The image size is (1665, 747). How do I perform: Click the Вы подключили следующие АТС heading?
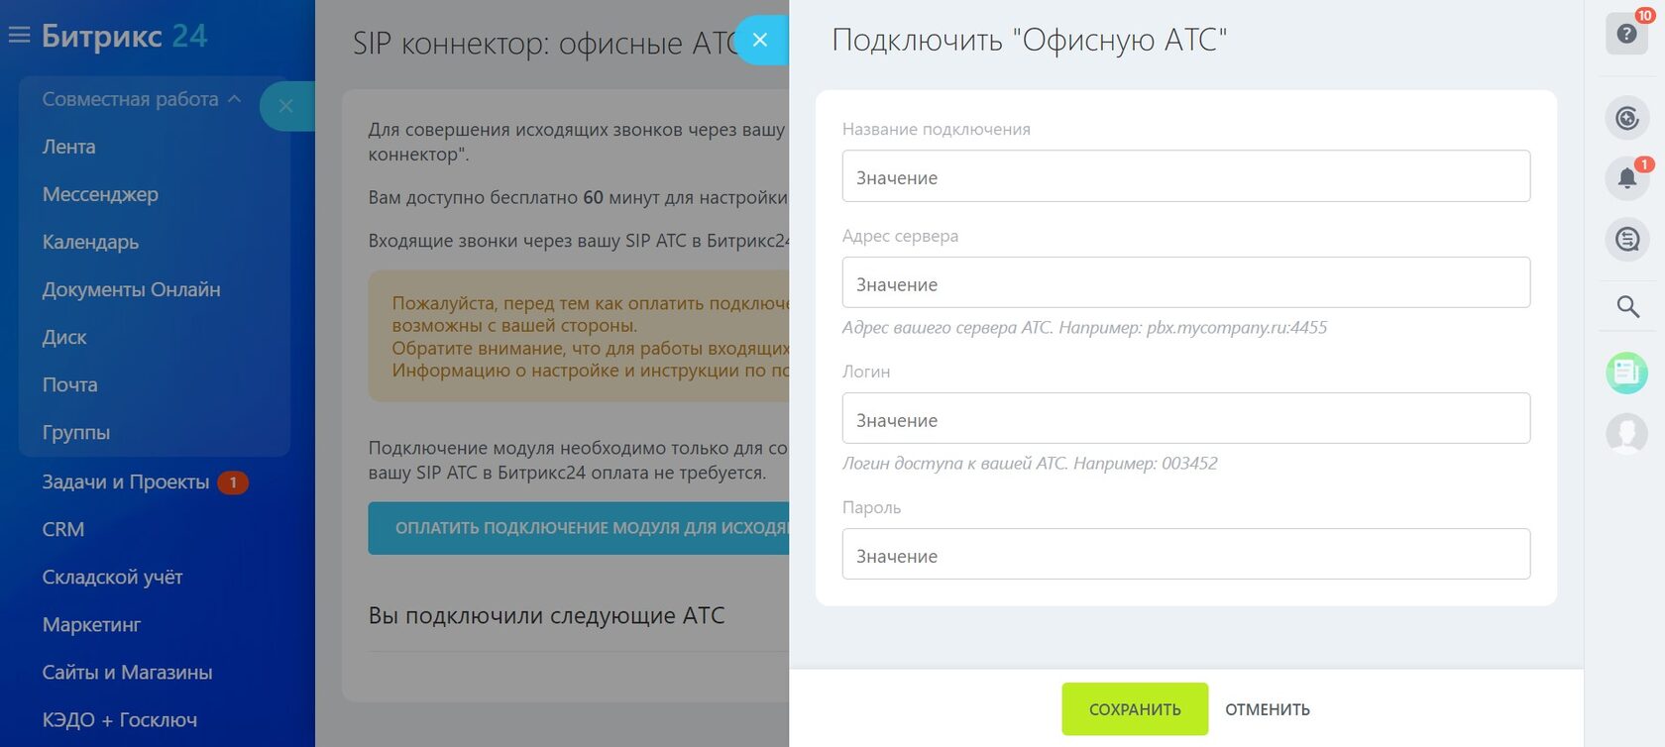(546, 615)
